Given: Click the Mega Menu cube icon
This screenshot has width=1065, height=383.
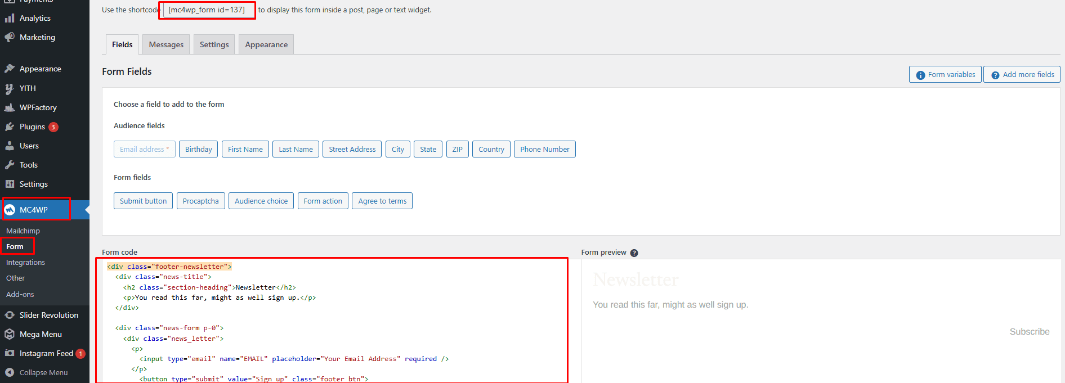Looking at the screenshot, I should (x=10, y=335).
